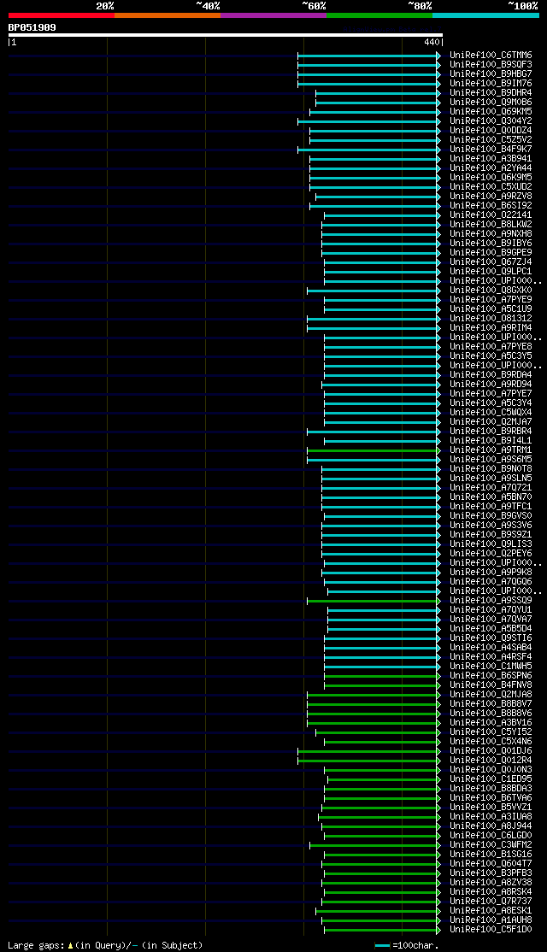
Task: Select the UniRef100_A9RZV8 entry
Action: [491, 196]
